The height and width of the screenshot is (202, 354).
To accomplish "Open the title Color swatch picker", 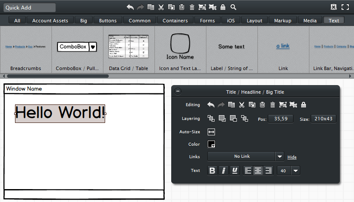I will pos(211,144).
